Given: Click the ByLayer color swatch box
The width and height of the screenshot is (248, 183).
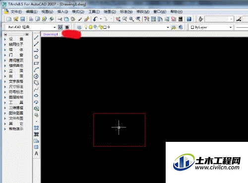Looking at the screenshot, I should coord(192,27).
